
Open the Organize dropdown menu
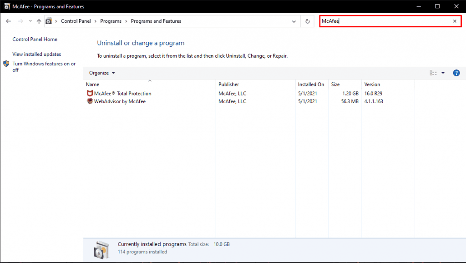point(102,73)
